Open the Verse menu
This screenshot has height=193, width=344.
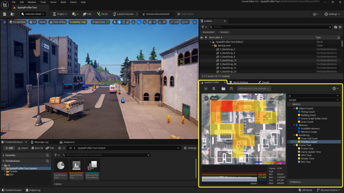pos(53,2)
